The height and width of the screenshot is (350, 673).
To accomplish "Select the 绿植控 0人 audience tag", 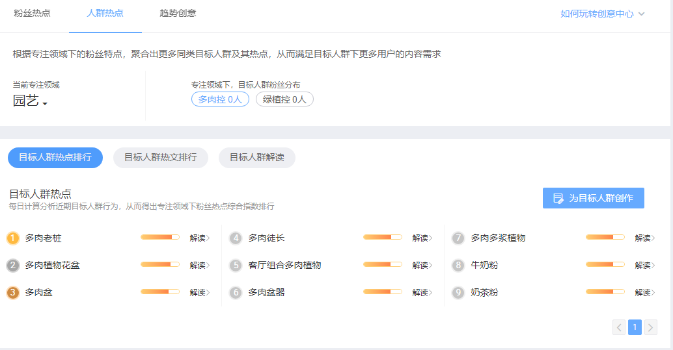I will 284,99.
